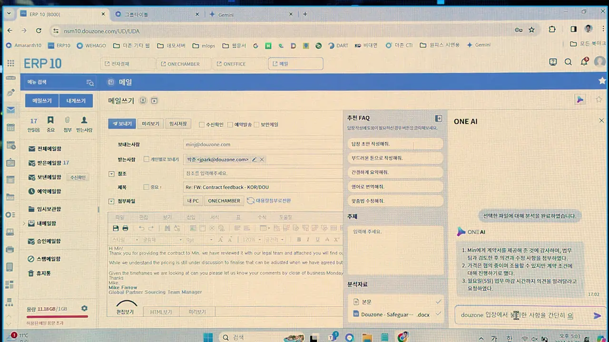The width and height of the screenshot is (609, 342).
Task: Open the 굴림체 font family dropdown
Action: 163,240
